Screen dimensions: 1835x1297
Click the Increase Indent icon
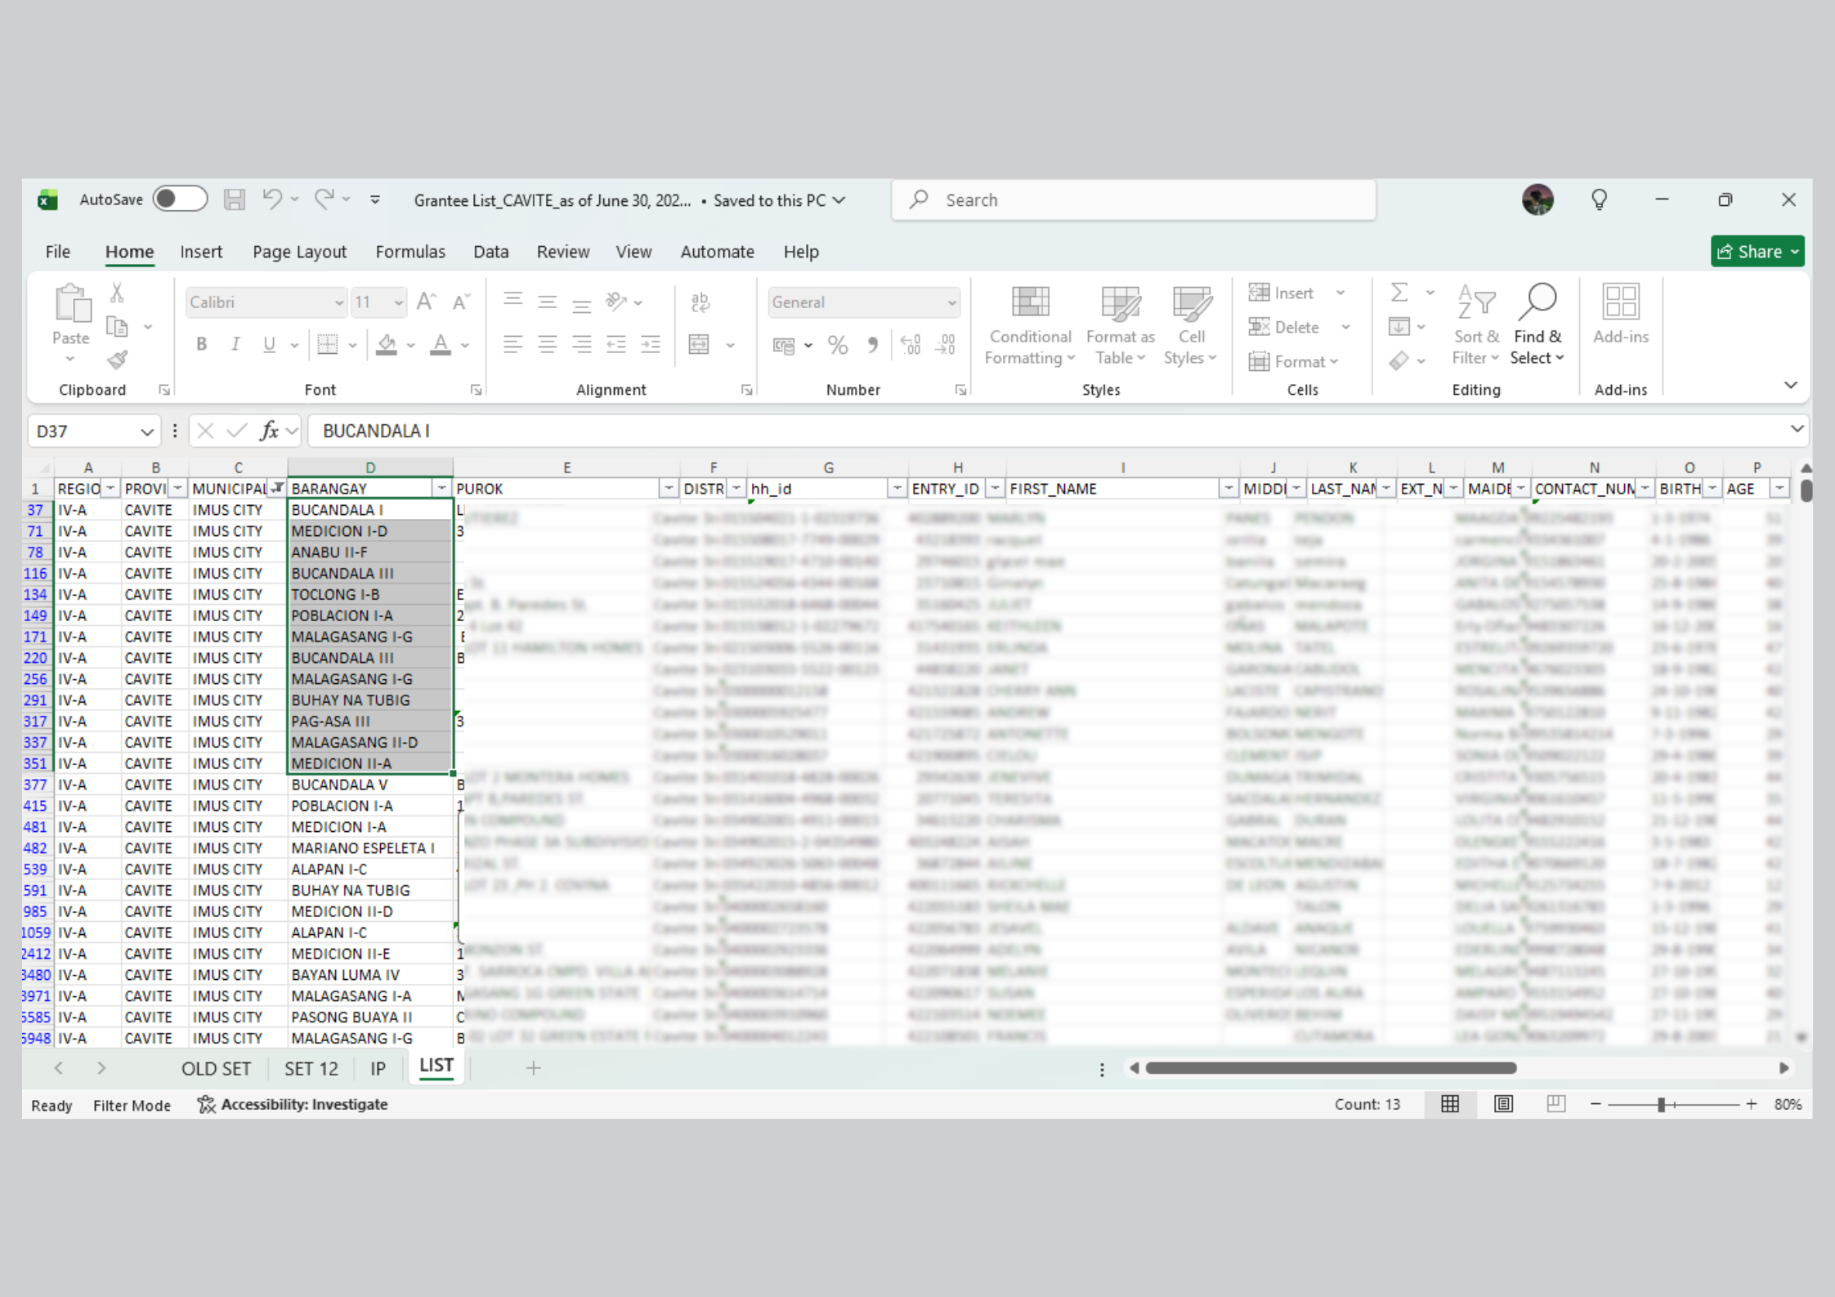(651, 344)
